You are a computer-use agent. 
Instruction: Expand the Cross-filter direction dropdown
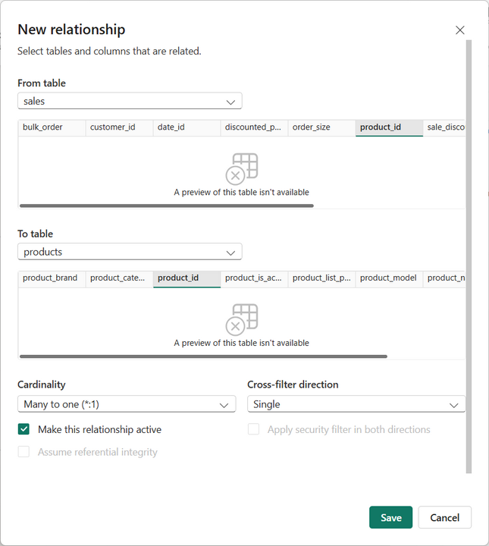click(356, 404)
